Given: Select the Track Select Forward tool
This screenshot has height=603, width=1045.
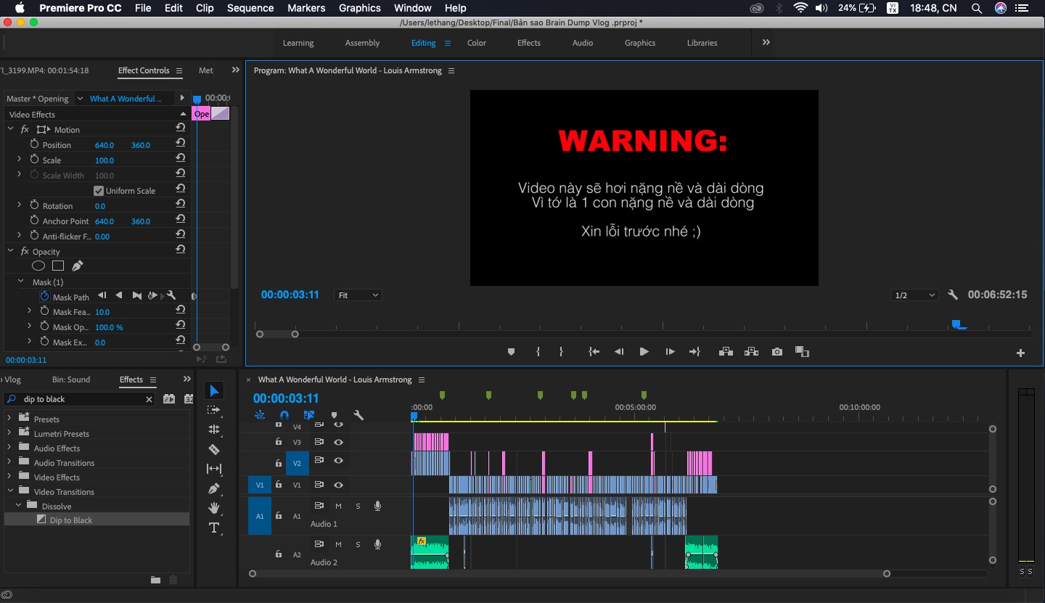Looking at the screenshot, I should click(214, 410).
